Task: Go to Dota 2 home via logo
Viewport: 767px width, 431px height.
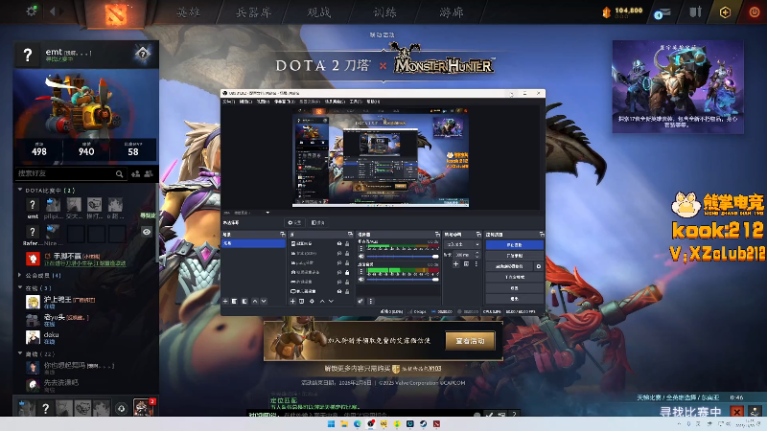Action: [115, 13]
